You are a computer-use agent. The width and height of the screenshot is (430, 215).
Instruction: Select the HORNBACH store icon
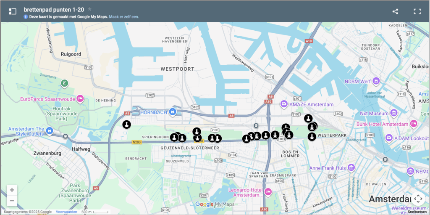point(172,111)
